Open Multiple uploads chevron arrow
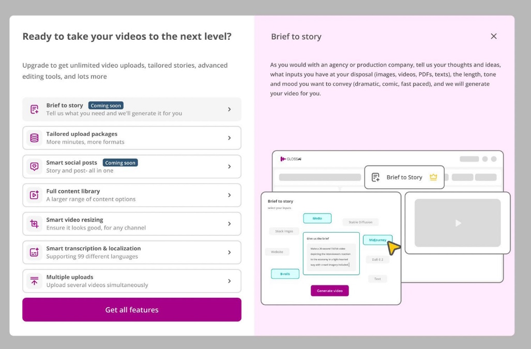531x349 pixels. point(230,281)
